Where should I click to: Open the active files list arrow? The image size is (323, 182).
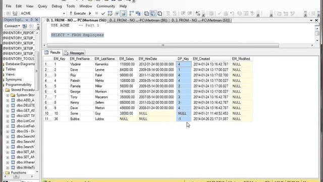pos(311,20)
